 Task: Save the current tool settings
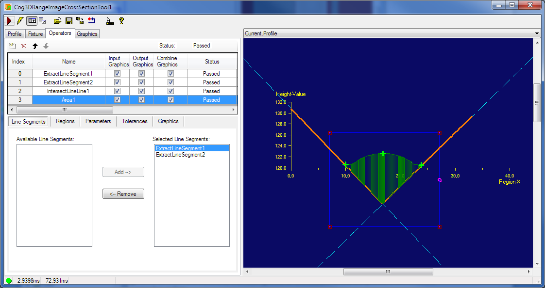(68, 20)
